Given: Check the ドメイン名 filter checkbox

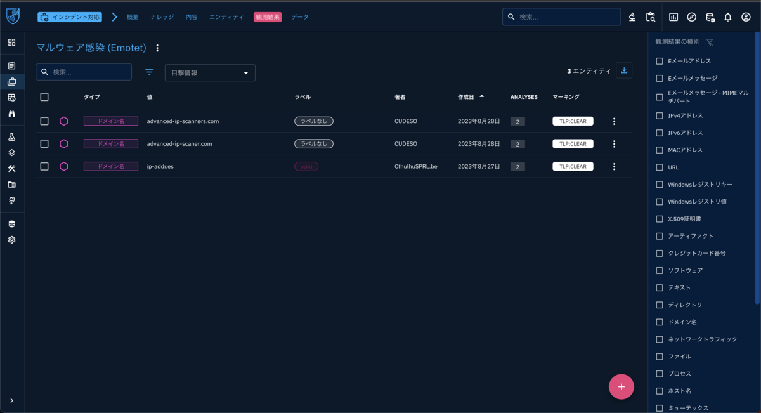Looking at the screenshot, I should click(x=660, y=322).
